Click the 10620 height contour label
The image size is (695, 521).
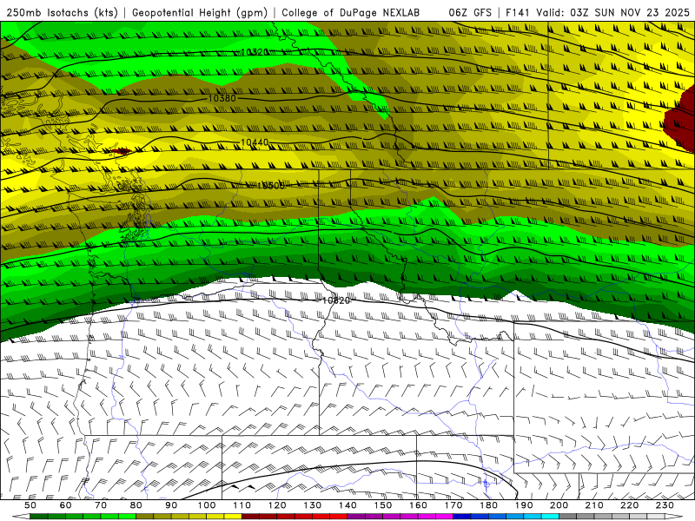pos(336,300)
